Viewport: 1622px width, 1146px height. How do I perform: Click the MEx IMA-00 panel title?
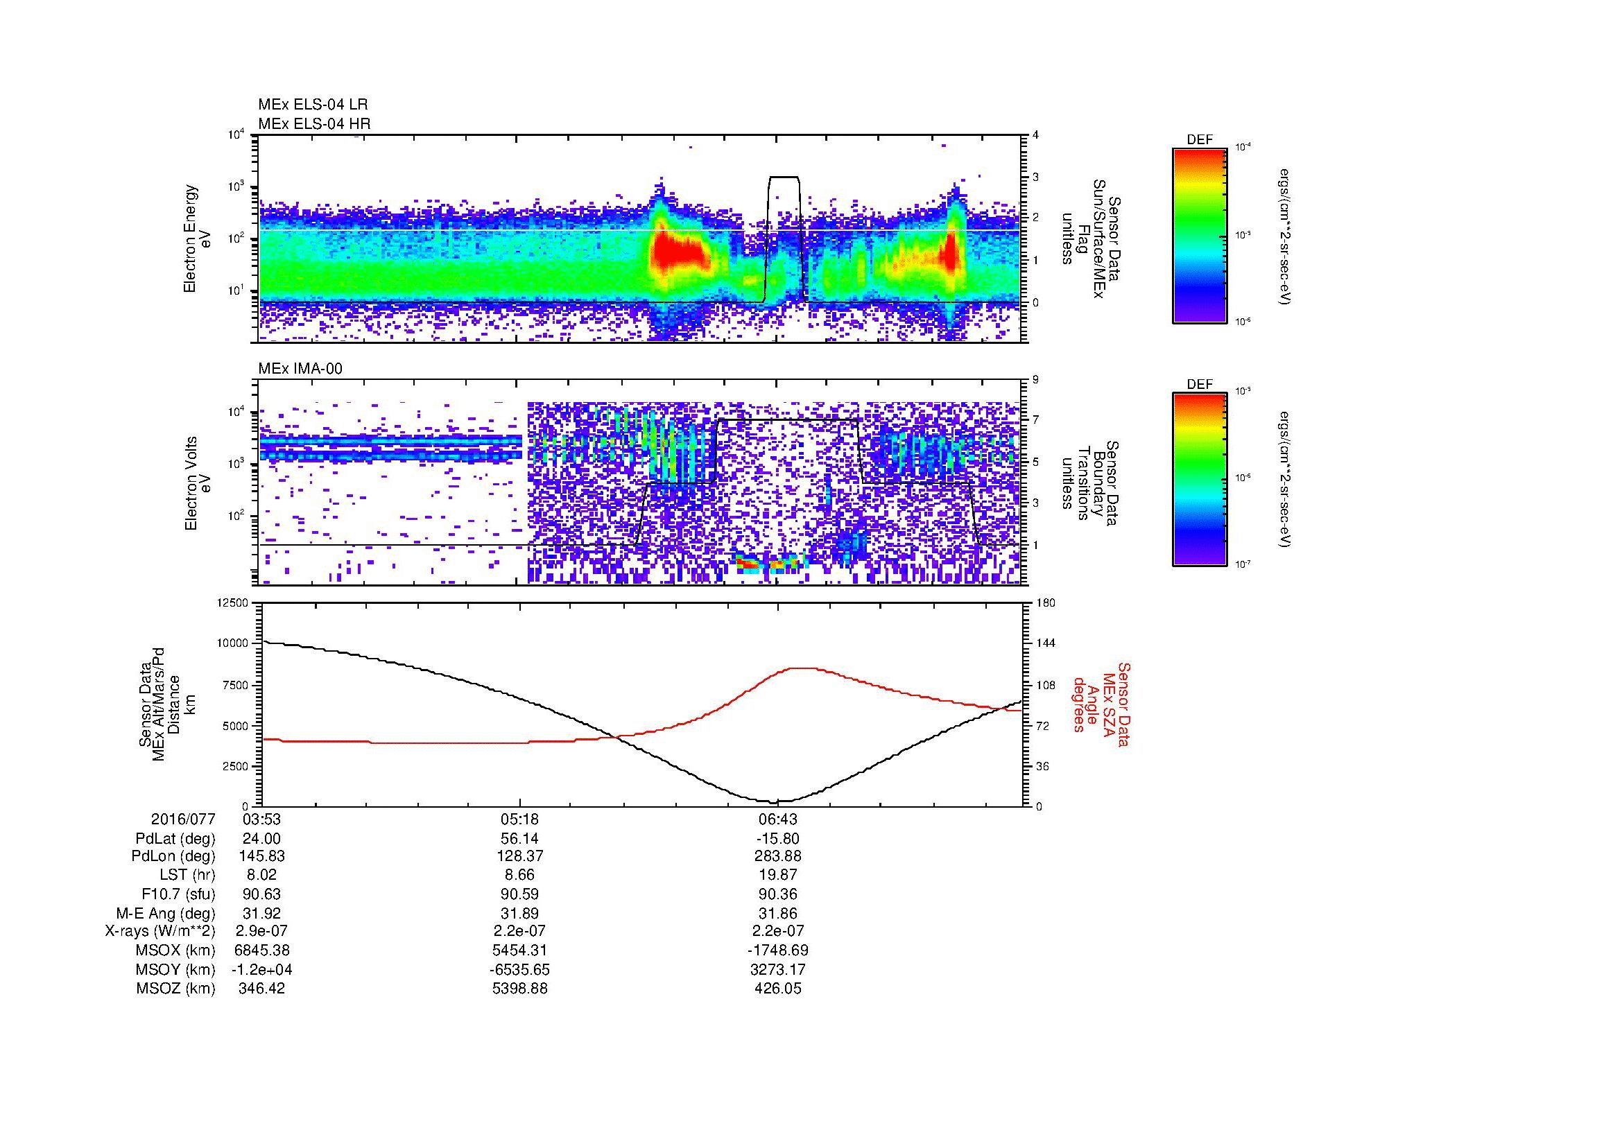[x=300, y=369]
